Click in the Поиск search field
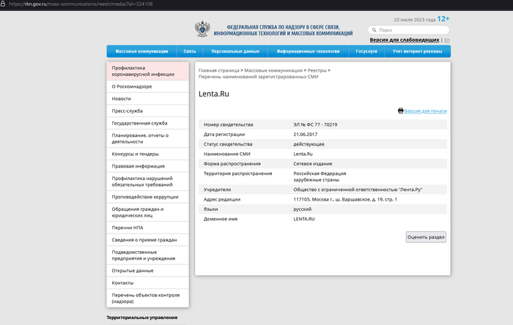Viewport: 513px width, 325px height. [x=410, y=30]
